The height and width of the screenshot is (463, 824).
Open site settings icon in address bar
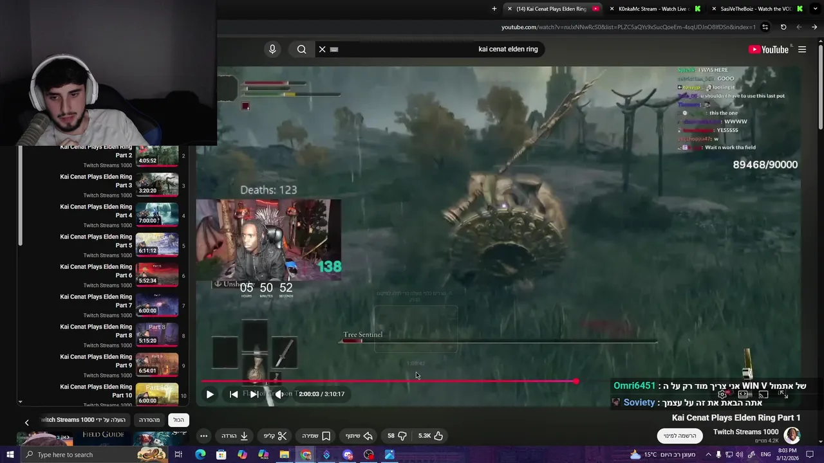pos(765,28)
